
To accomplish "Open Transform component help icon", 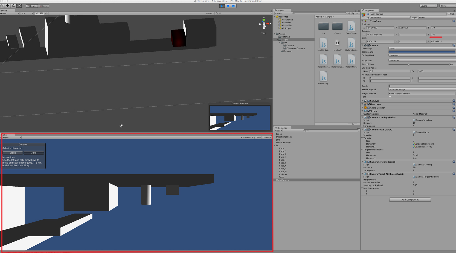I will (x=454, y=21).
